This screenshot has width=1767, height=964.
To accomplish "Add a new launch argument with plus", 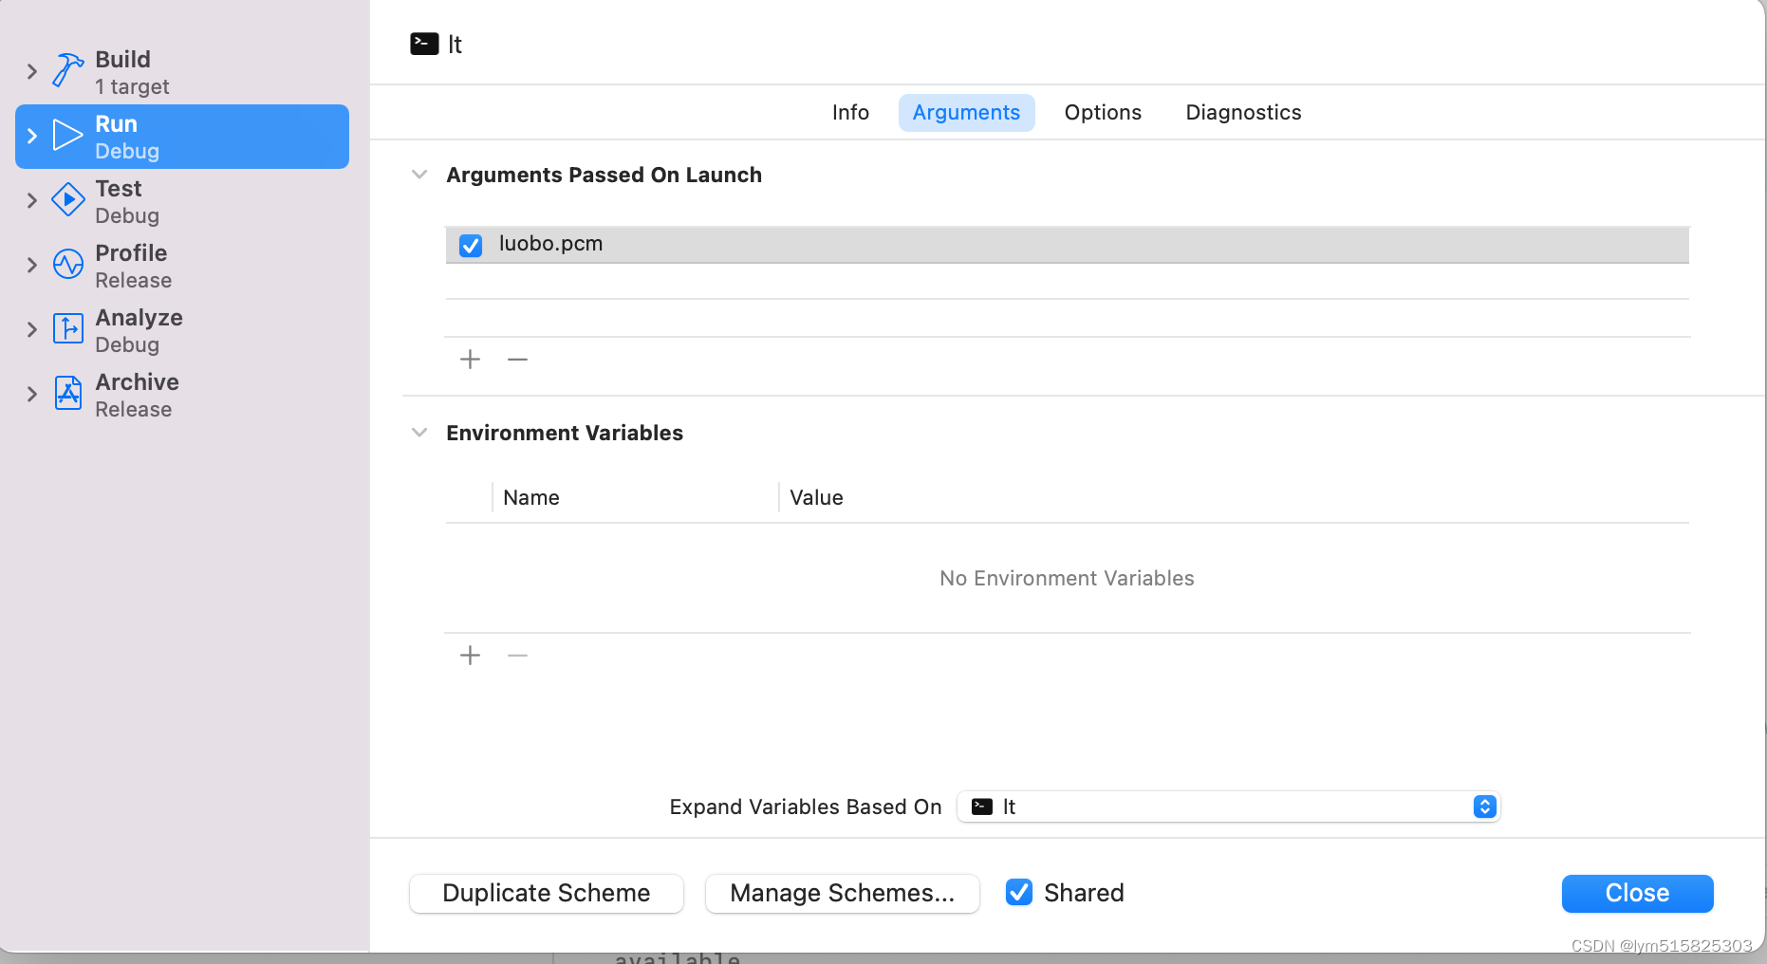I will [470, 360].
